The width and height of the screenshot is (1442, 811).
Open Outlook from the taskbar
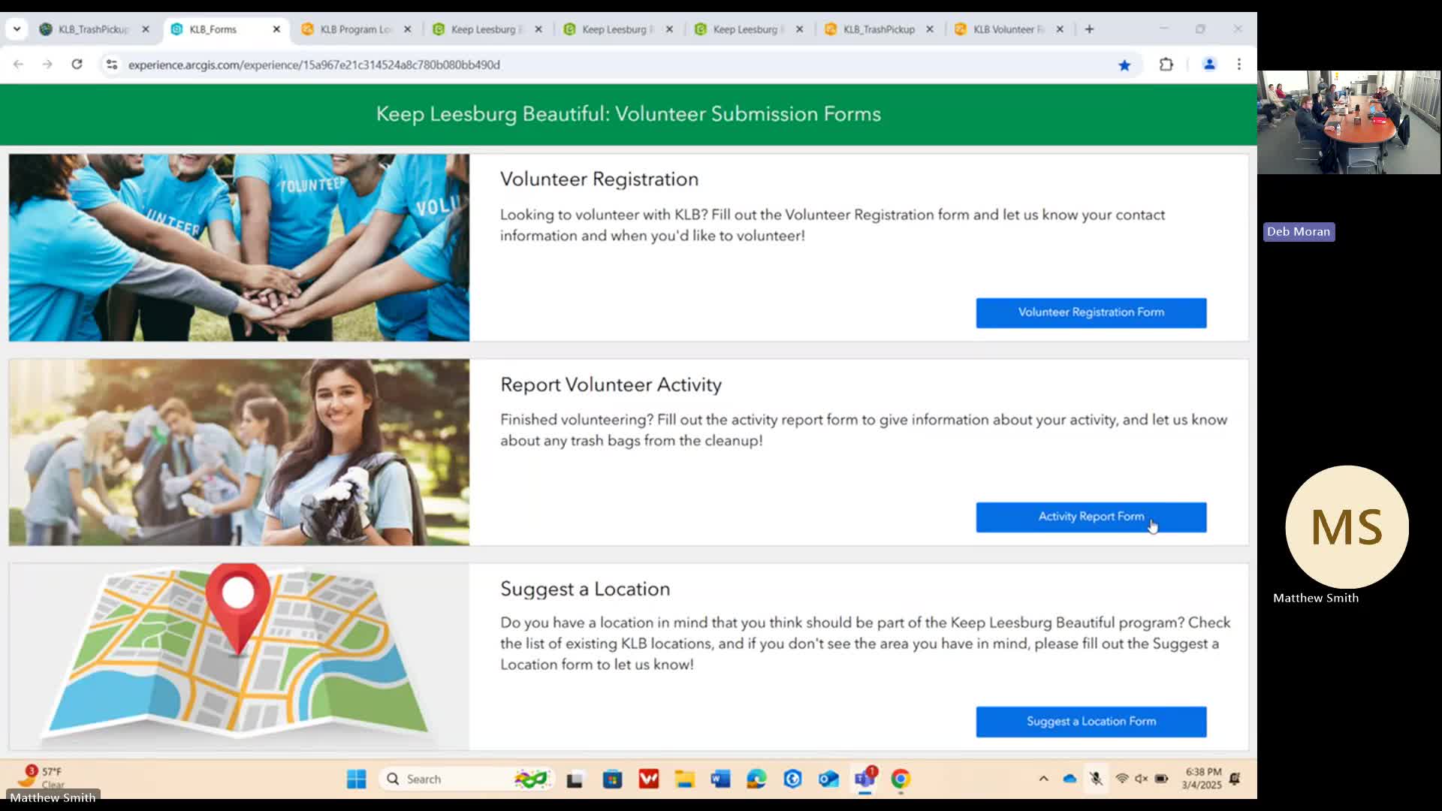point(828,779)
